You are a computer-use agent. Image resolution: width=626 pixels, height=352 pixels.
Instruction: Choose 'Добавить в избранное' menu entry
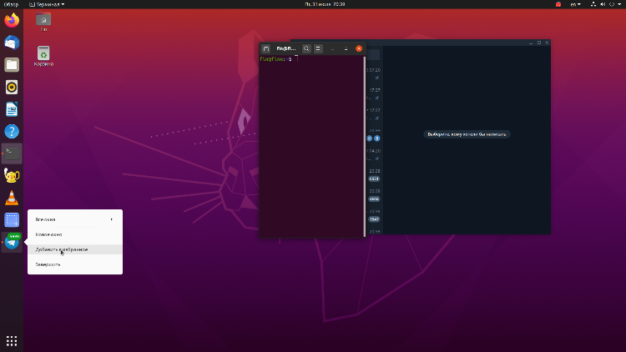click(62, 249)
